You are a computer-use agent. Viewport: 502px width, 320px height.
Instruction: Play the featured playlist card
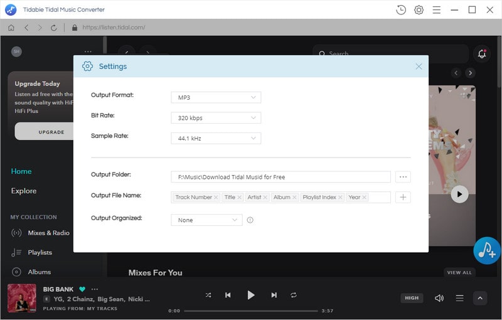460,195
